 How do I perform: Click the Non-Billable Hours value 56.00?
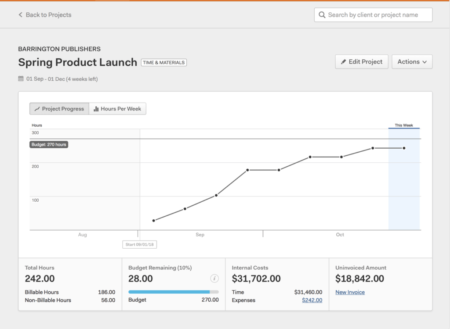pos(108,300)
